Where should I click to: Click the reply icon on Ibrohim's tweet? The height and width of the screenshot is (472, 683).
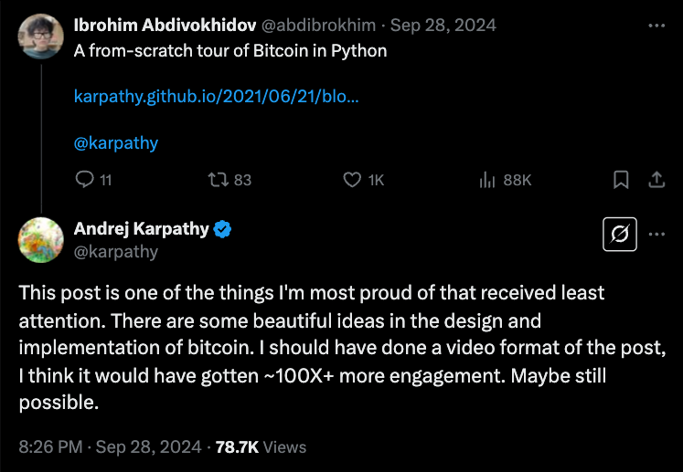[83, 180]
